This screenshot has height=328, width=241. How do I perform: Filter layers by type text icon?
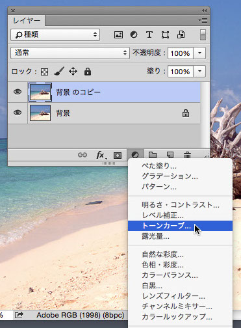(x=149, y=34)
